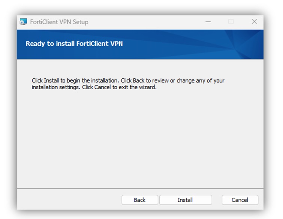
Task: Close the setup wizard with the X icon
Action: [x=254, y=22]
